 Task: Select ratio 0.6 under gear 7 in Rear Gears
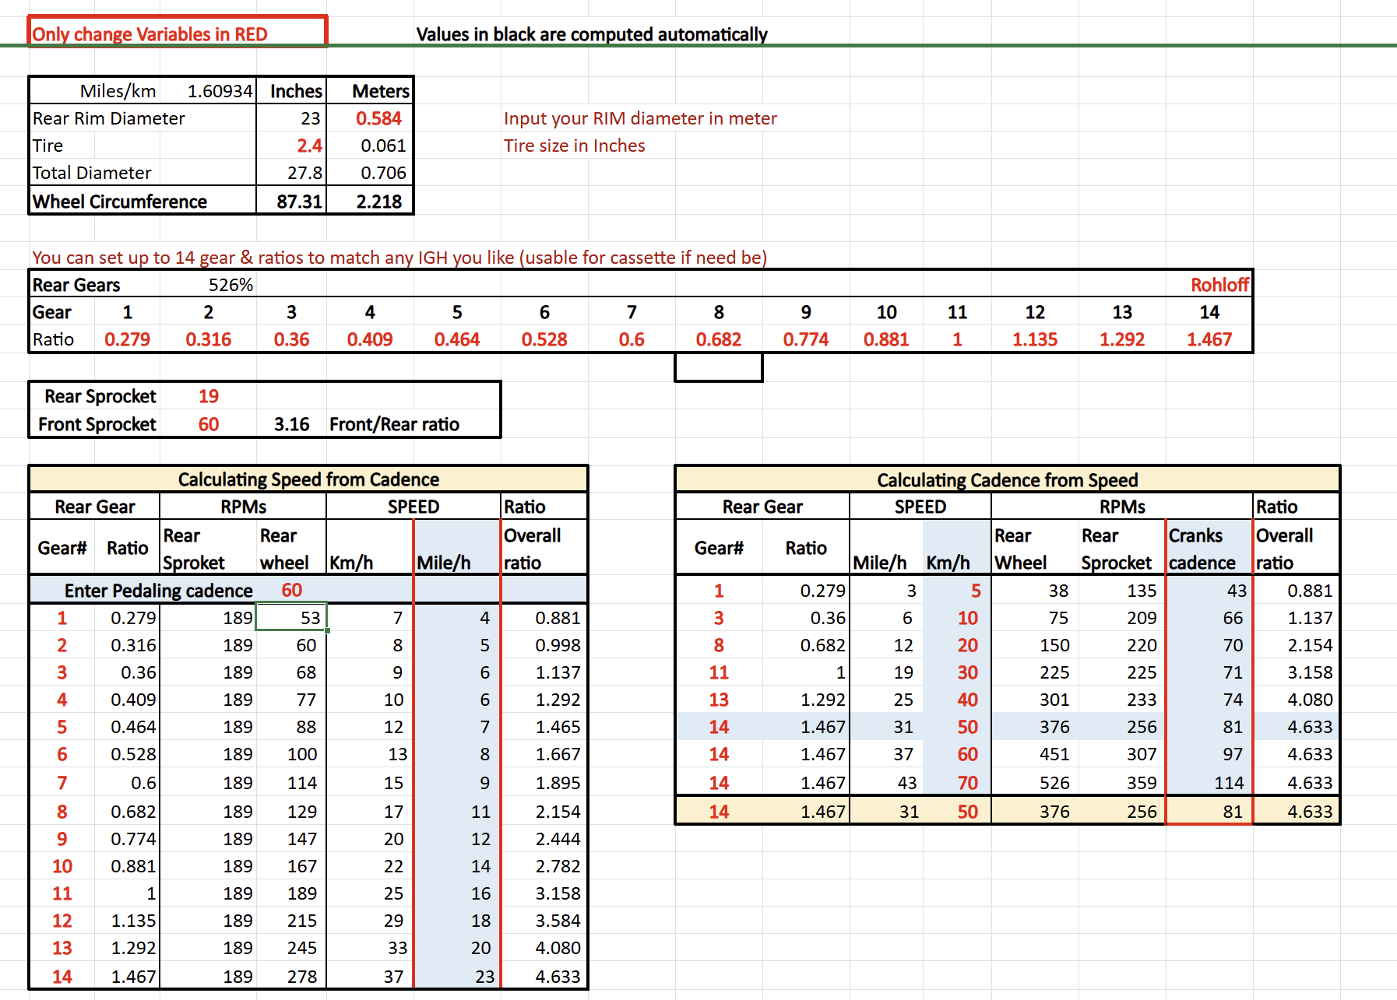[631, 339]
